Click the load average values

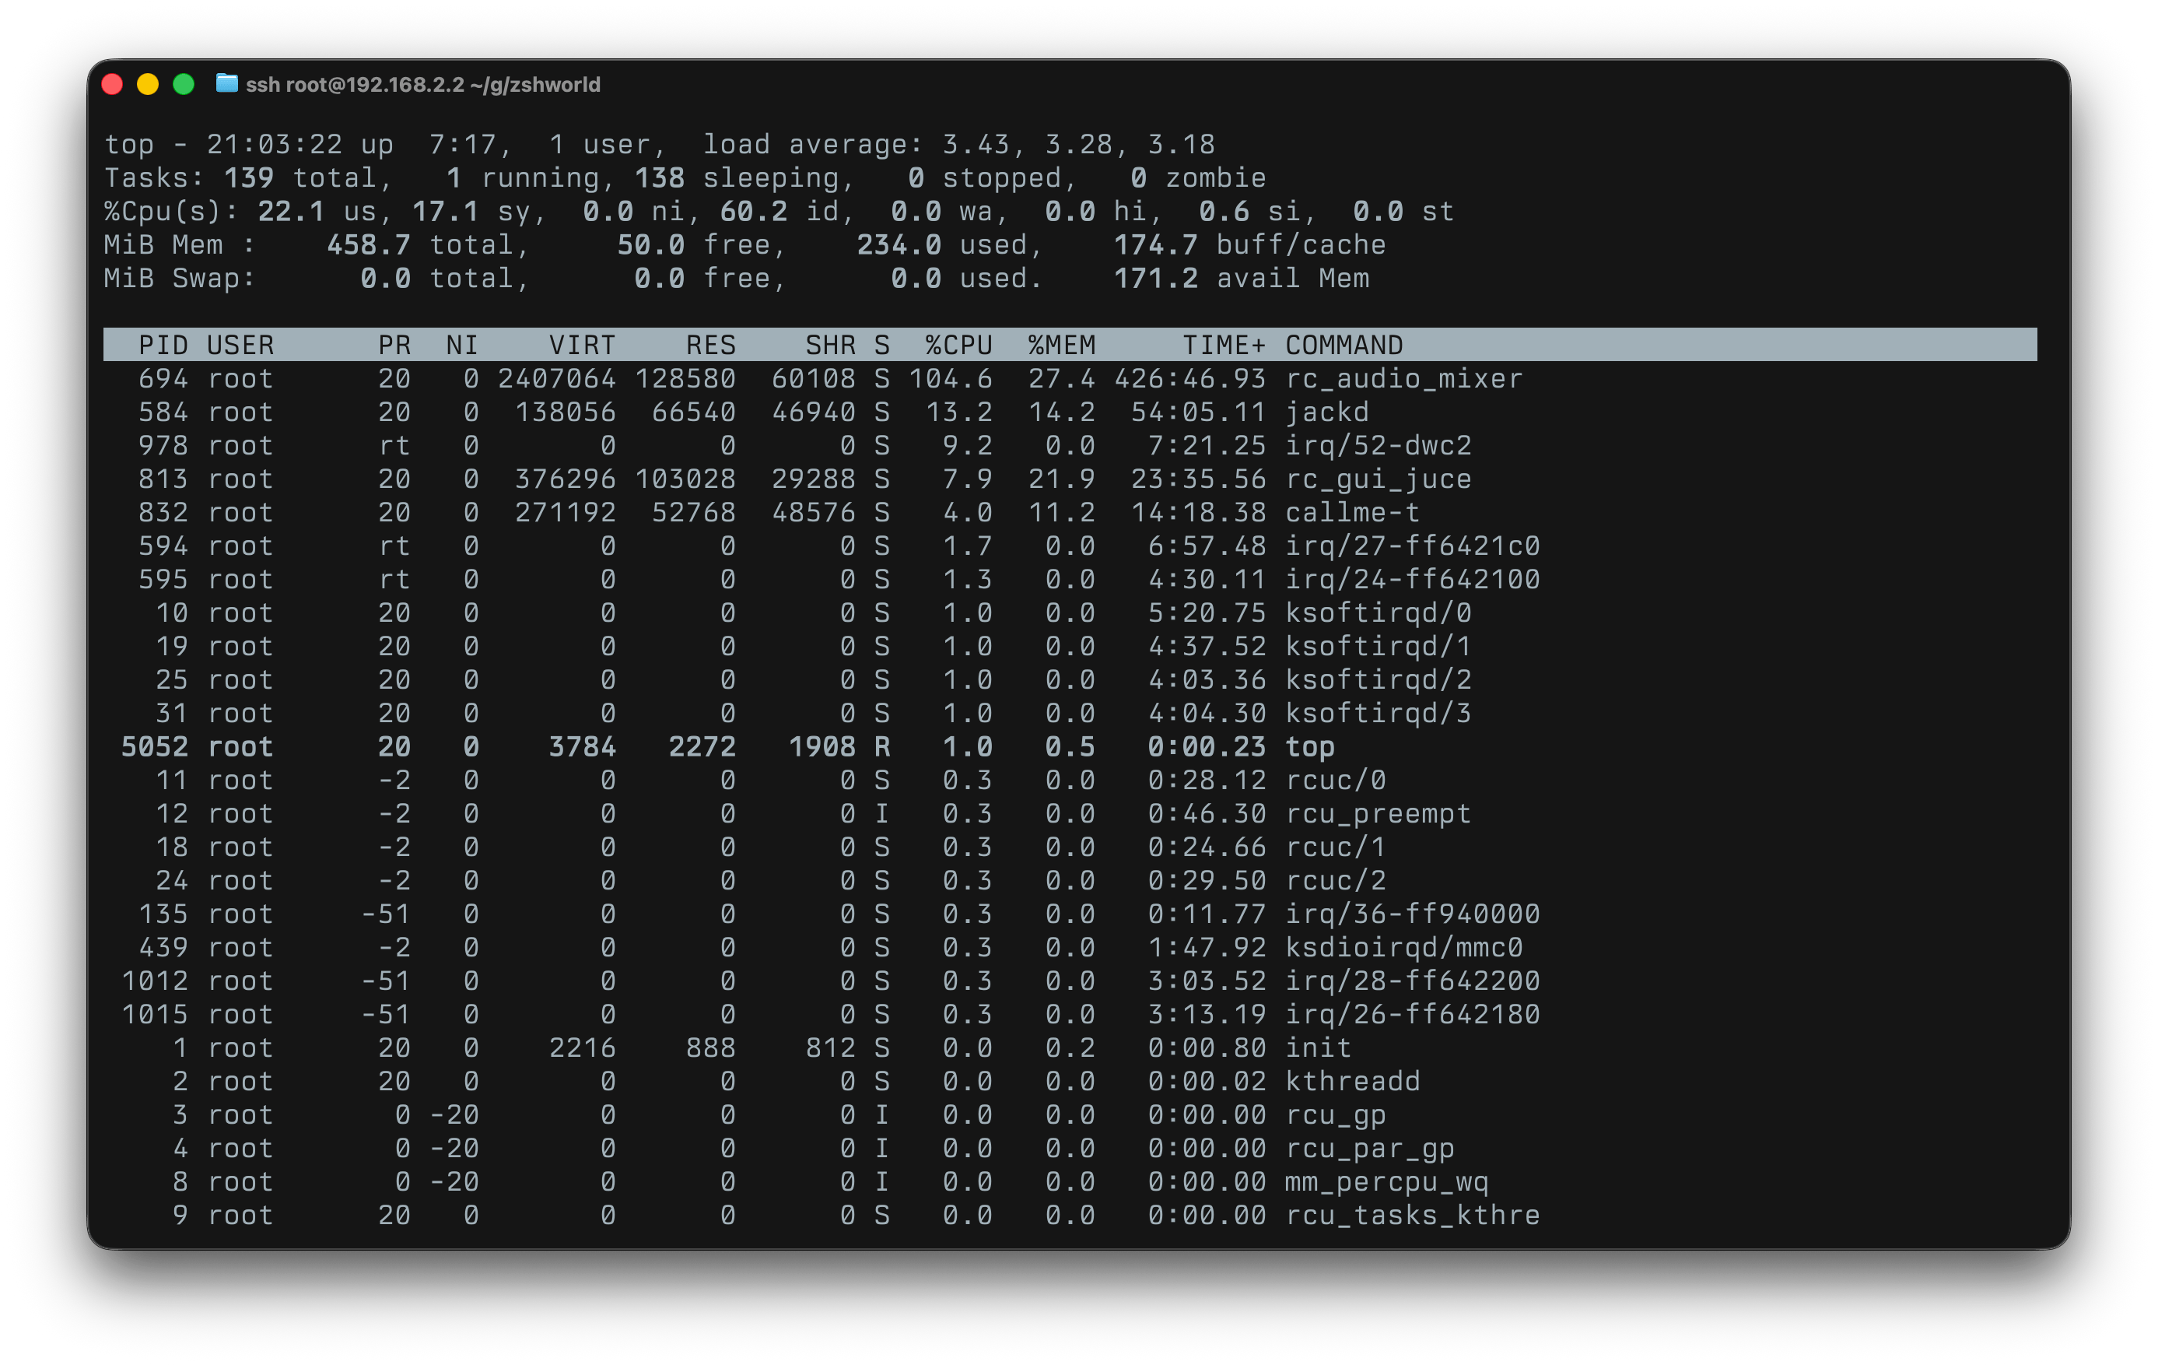click(x=1078, y=144)
